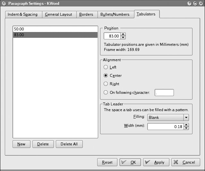Increase the tabulator position value
The image size is (205, 171).
[123, 34]
